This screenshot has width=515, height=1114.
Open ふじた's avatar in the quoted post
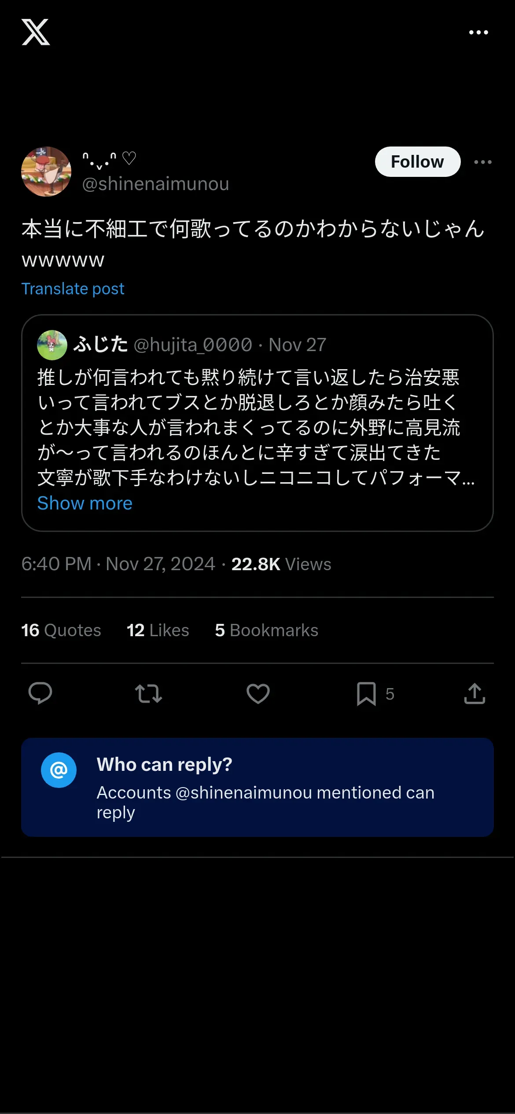52,345
